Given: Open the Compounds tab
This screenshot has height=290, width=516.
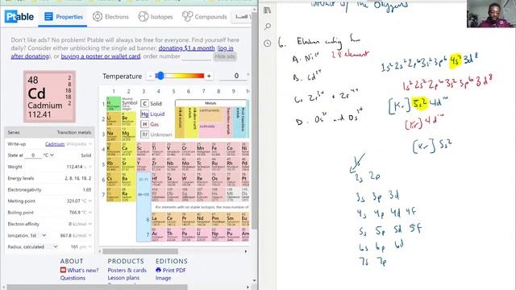Looking at the screenshot, I should 204,16.
